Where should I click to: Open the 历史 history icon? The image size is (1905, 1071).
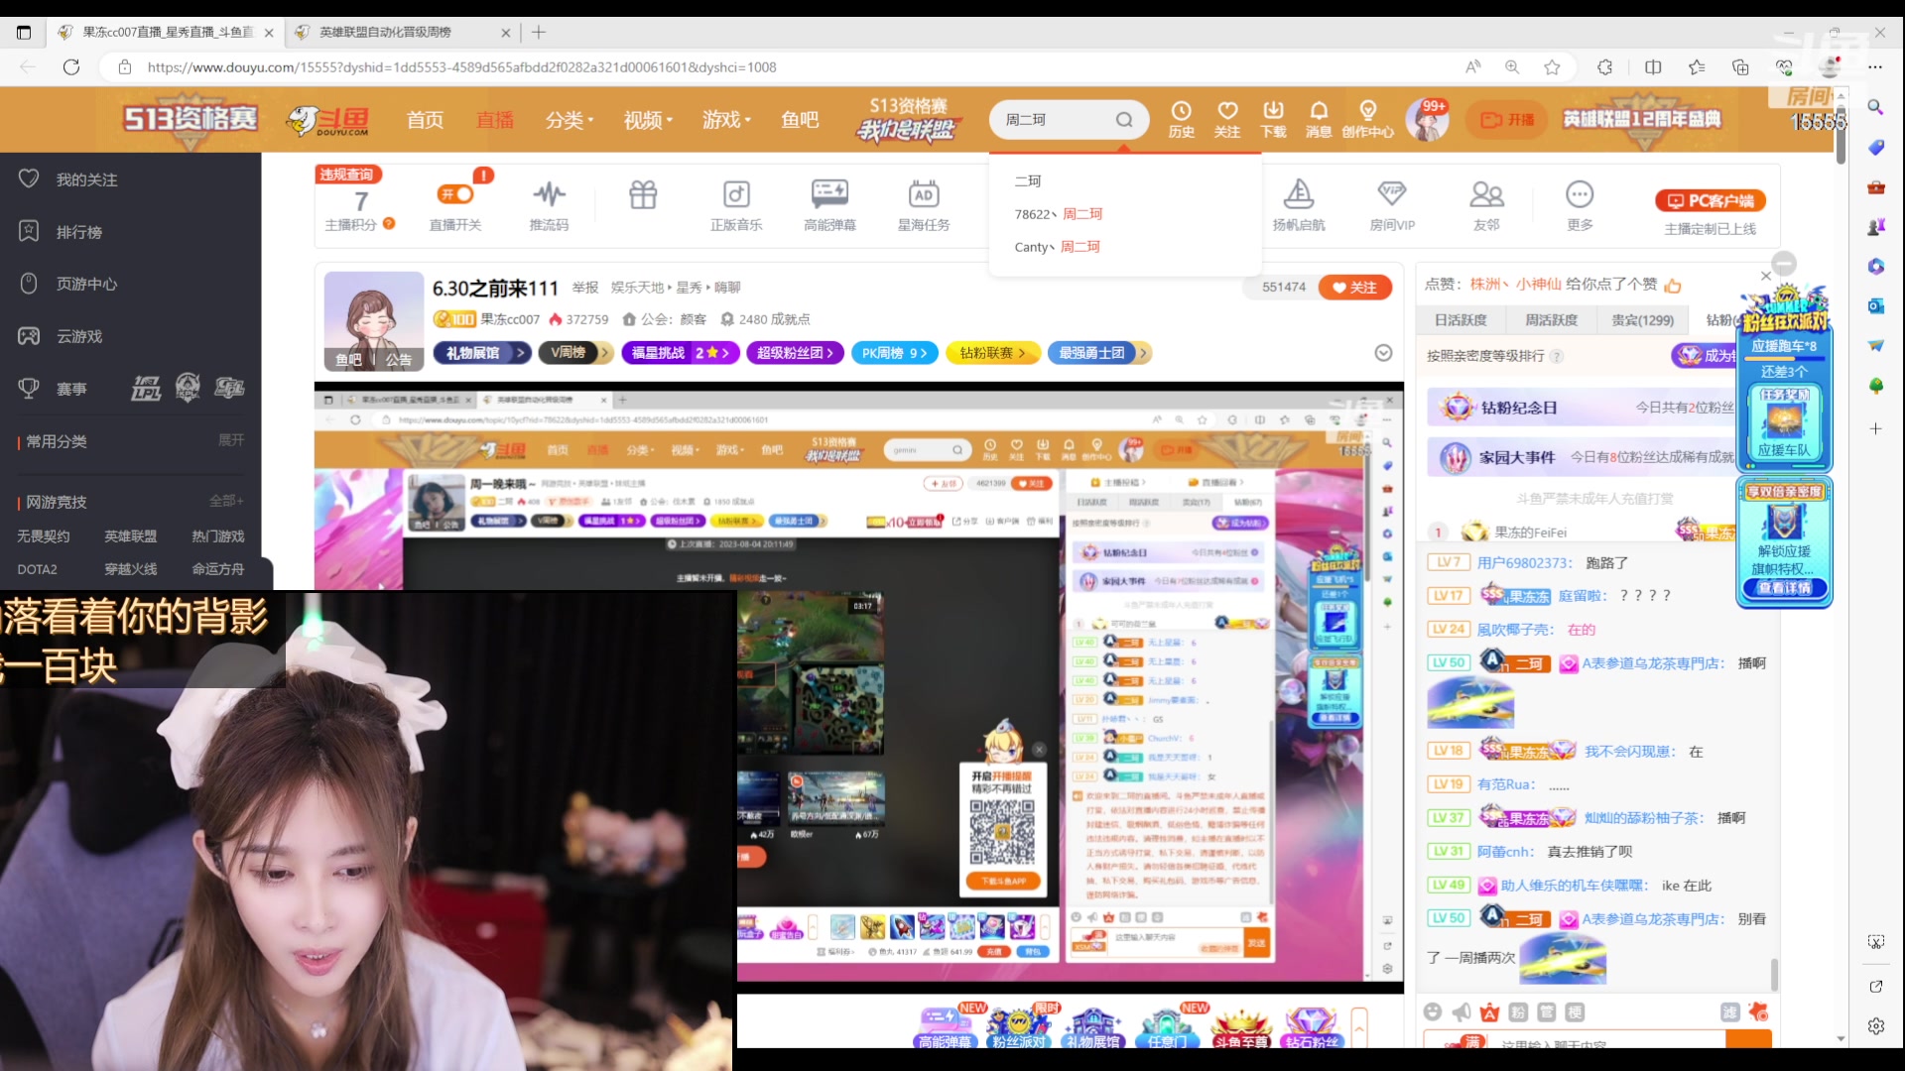pyautogui.click(x=1181, y=119)
